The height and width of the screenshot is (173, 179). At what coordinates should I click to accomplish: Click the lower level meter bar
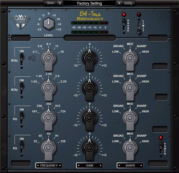[x=90, y=32]
